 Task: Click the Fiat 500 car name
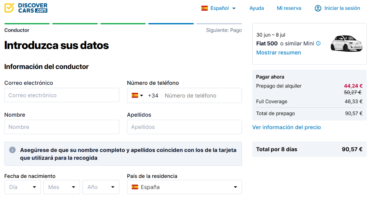pos(267,44)
